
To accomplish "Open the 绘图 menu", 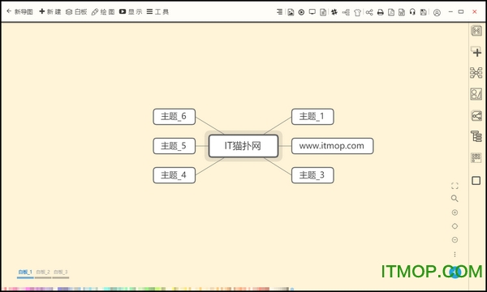I will (103, 12).
